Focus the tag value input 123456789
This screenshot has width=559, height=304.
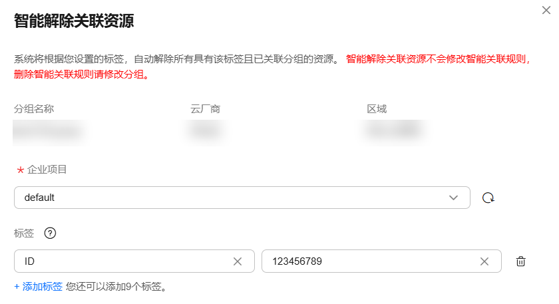(366, 261)
